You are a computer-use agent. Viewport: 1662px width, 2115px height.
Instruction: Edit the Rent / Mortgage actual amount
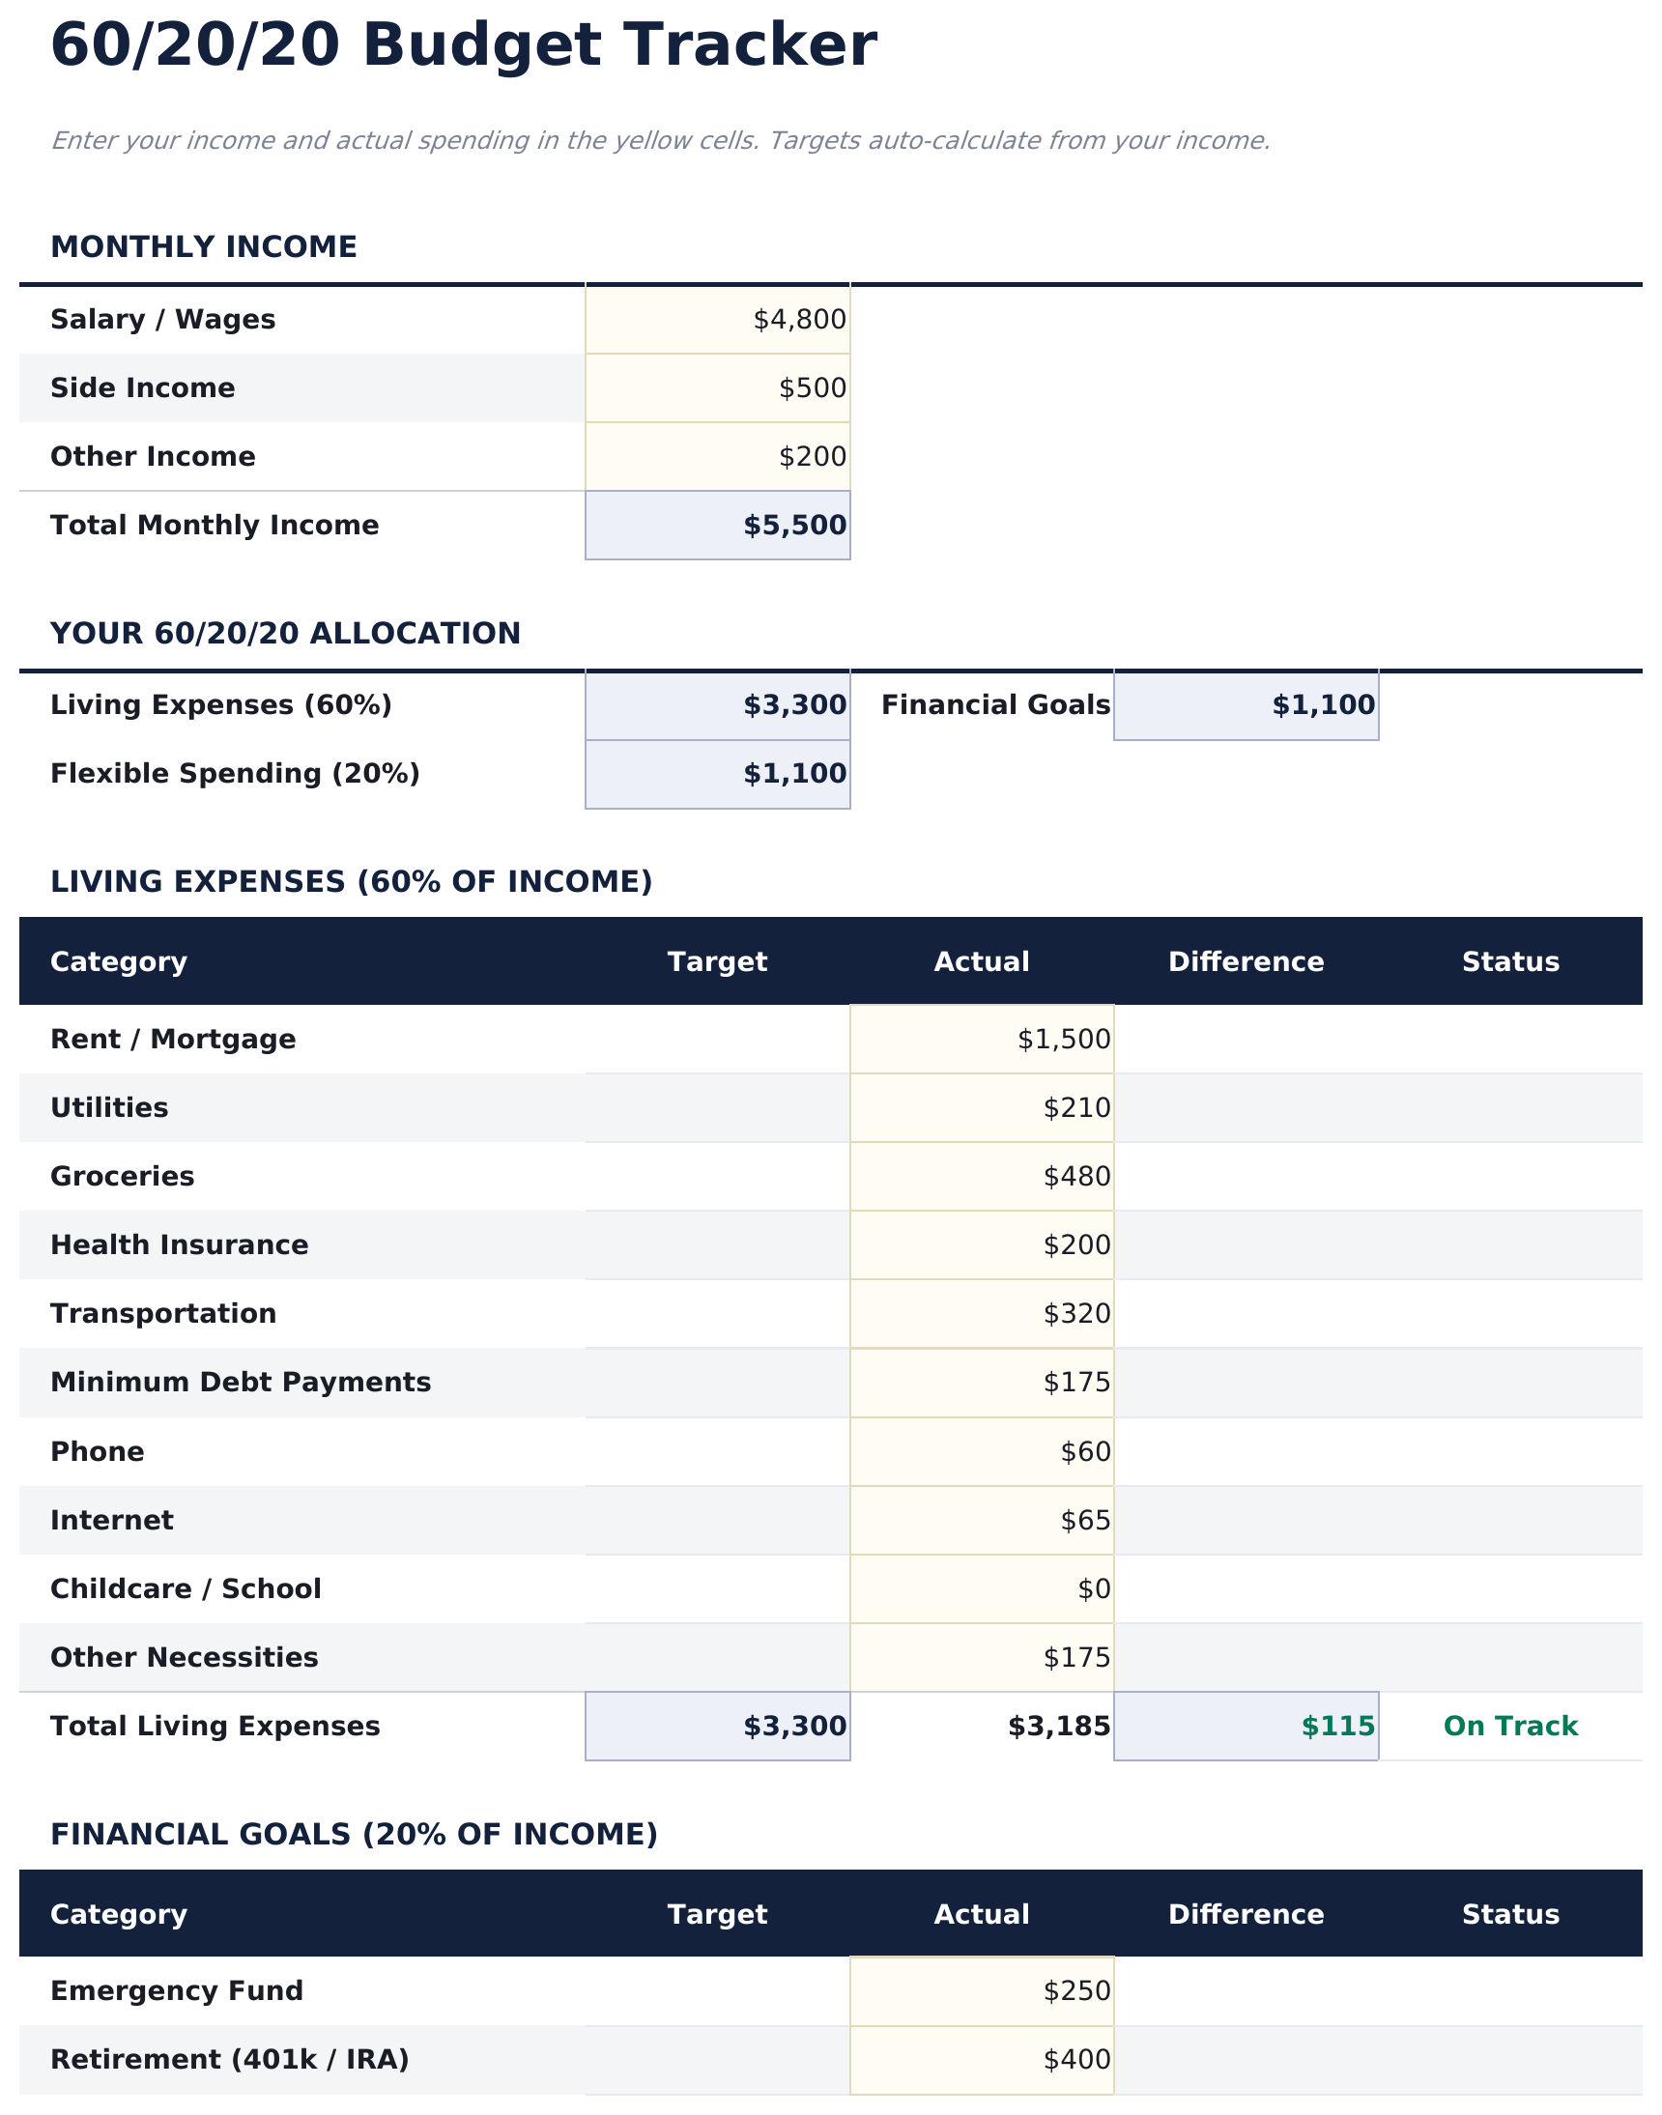(x=981, y=1038)
